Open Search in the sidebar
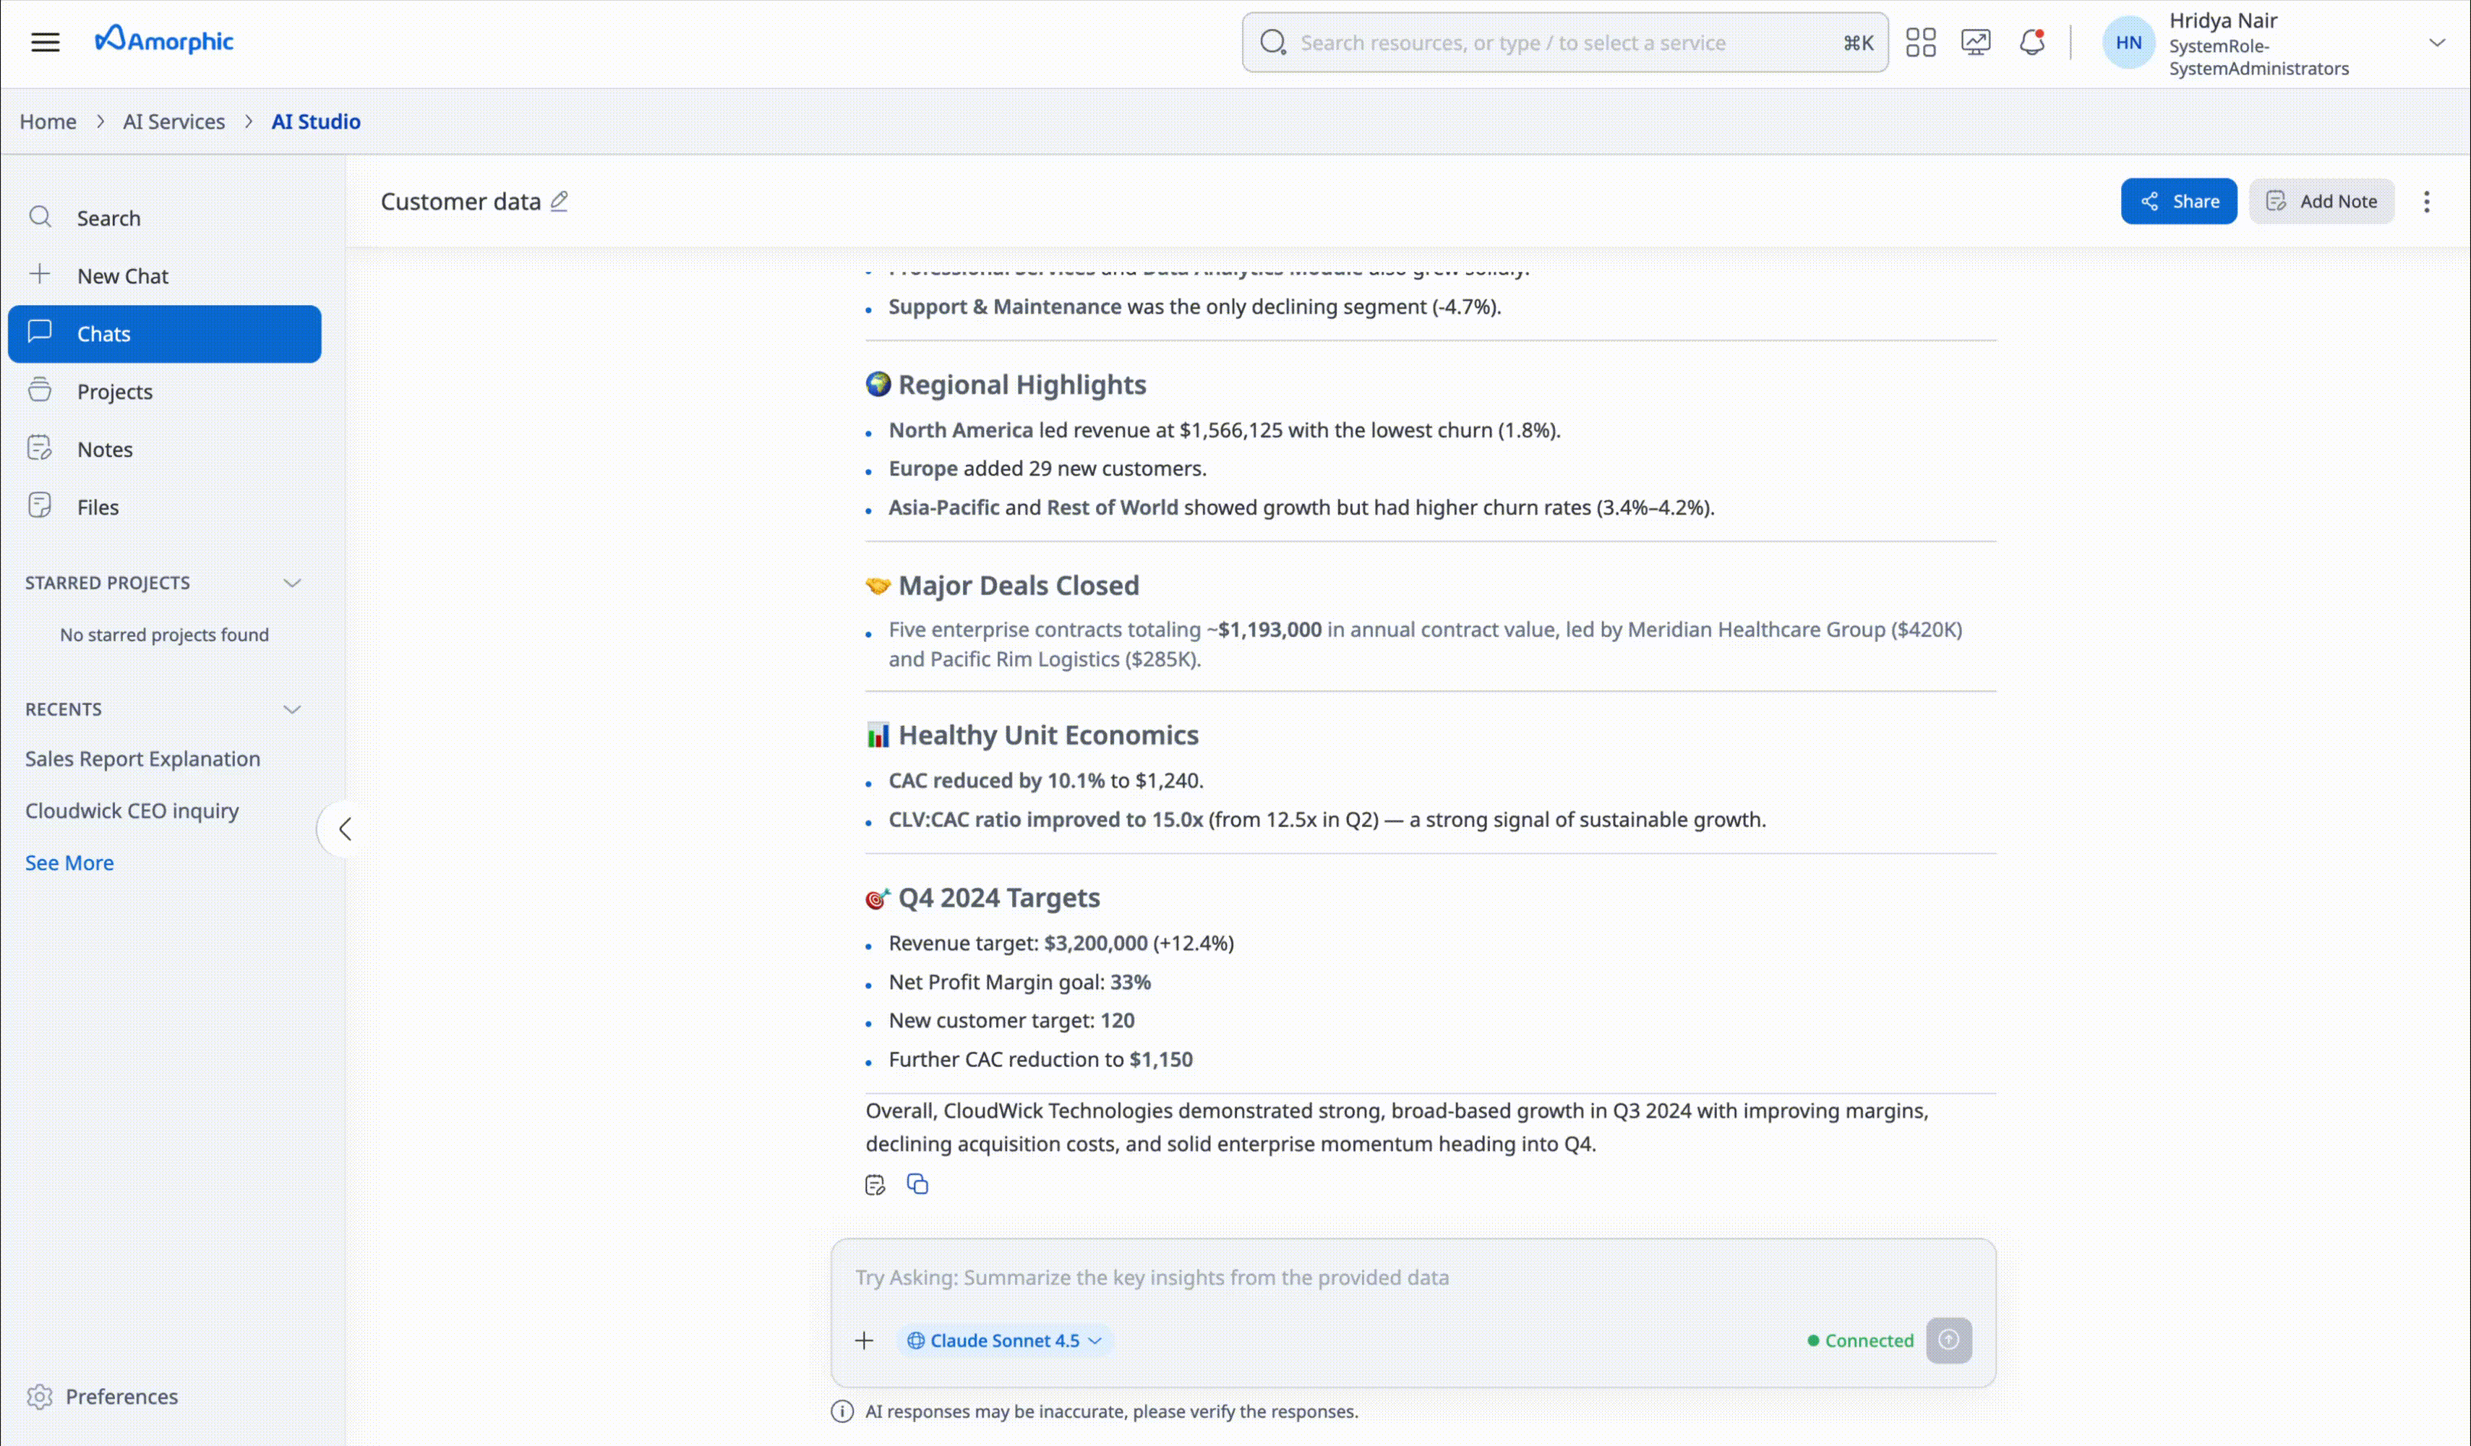The width and height of the screenshot is (2471, 1446). pyautogui.click(x=165, y=218)
